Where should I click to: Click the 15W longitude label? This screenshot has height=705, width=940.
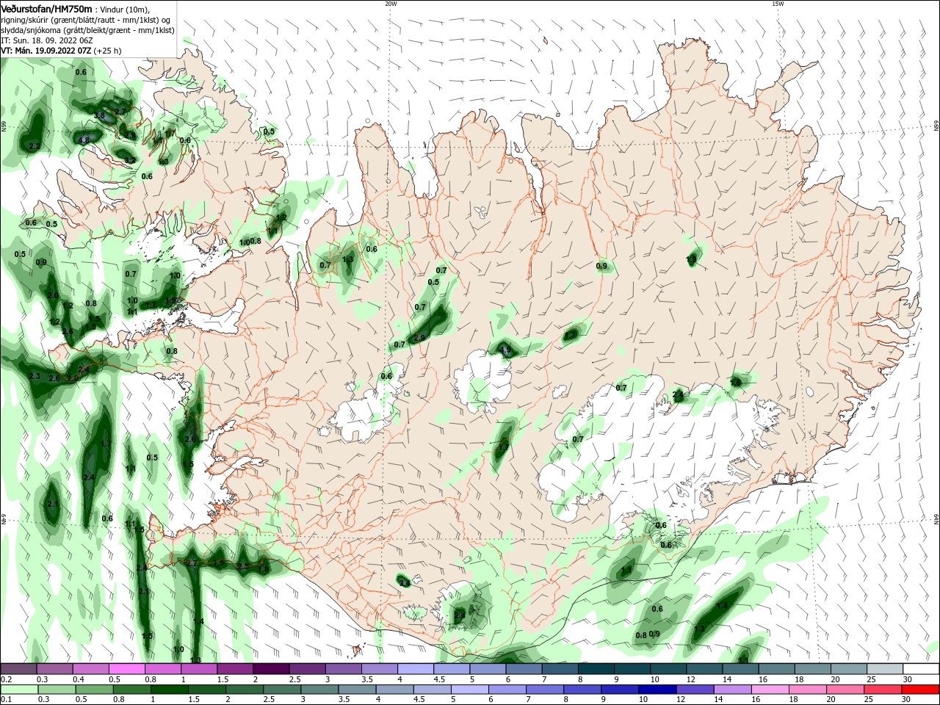[x=778, y=4]
